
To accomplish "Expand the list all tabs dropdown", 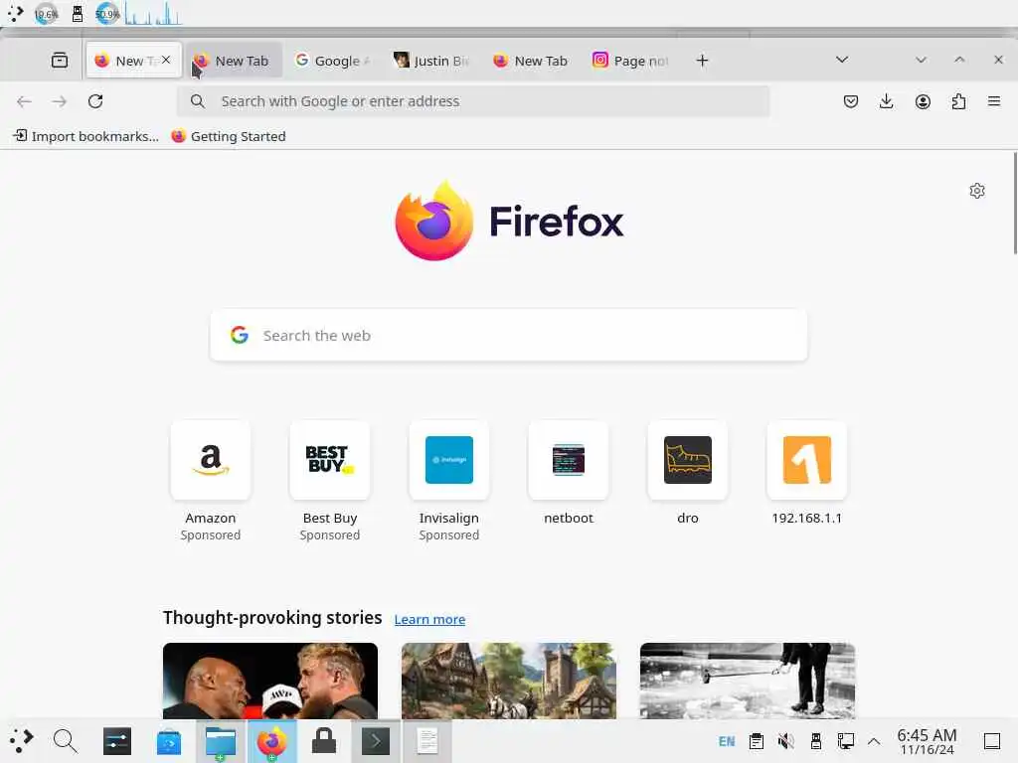I will pos(842,60).
